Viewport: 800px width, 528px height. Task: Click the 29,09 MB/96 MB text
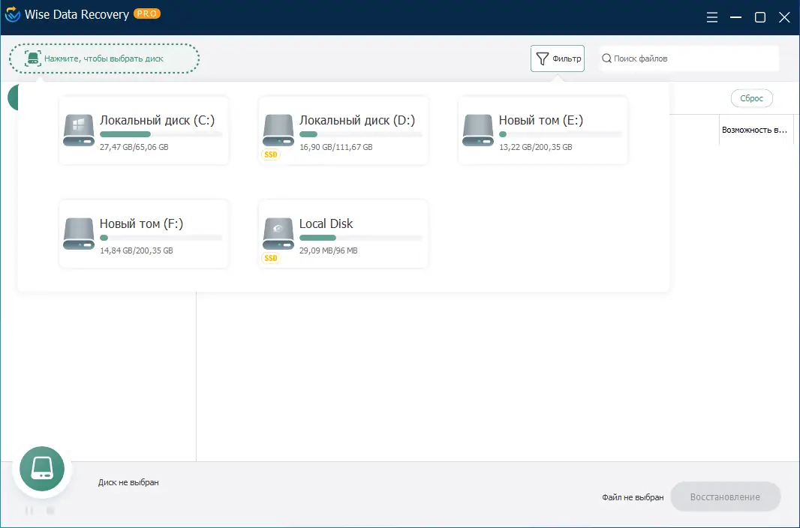pos(328,250)
